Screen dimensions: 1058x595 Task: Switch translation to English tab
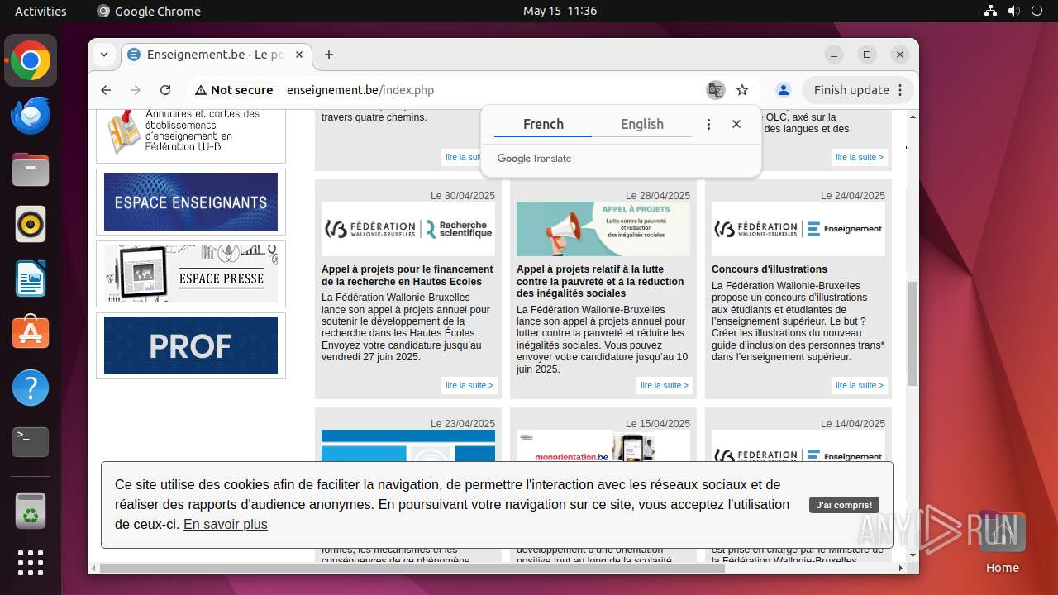(x=642, y=124)
